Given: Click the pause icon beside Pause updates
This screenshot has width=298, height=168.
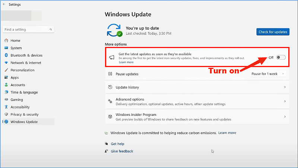Looking at the screenshot, I should tap(110, 74).
